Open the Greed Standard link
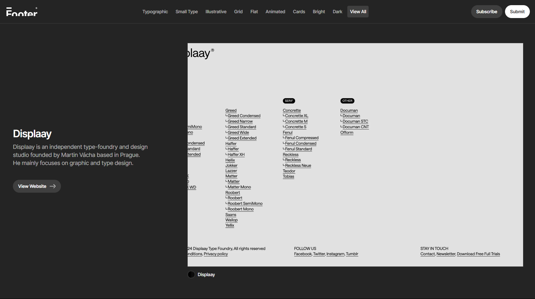Screen dimensions: 535x299 (242, 127)
